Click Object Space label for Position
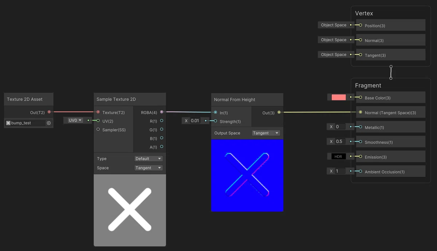437x251 pixels. coord(334,25)
